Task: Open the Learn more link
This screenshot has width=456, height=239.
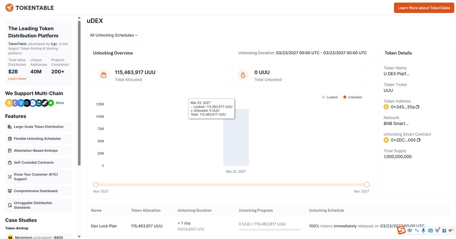Action: 17,78
